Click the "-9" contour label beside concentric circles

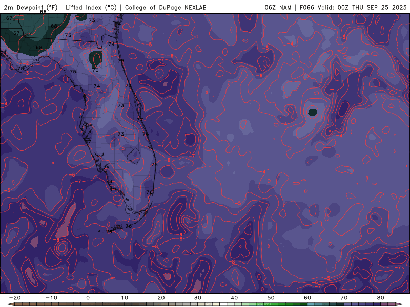56,240
